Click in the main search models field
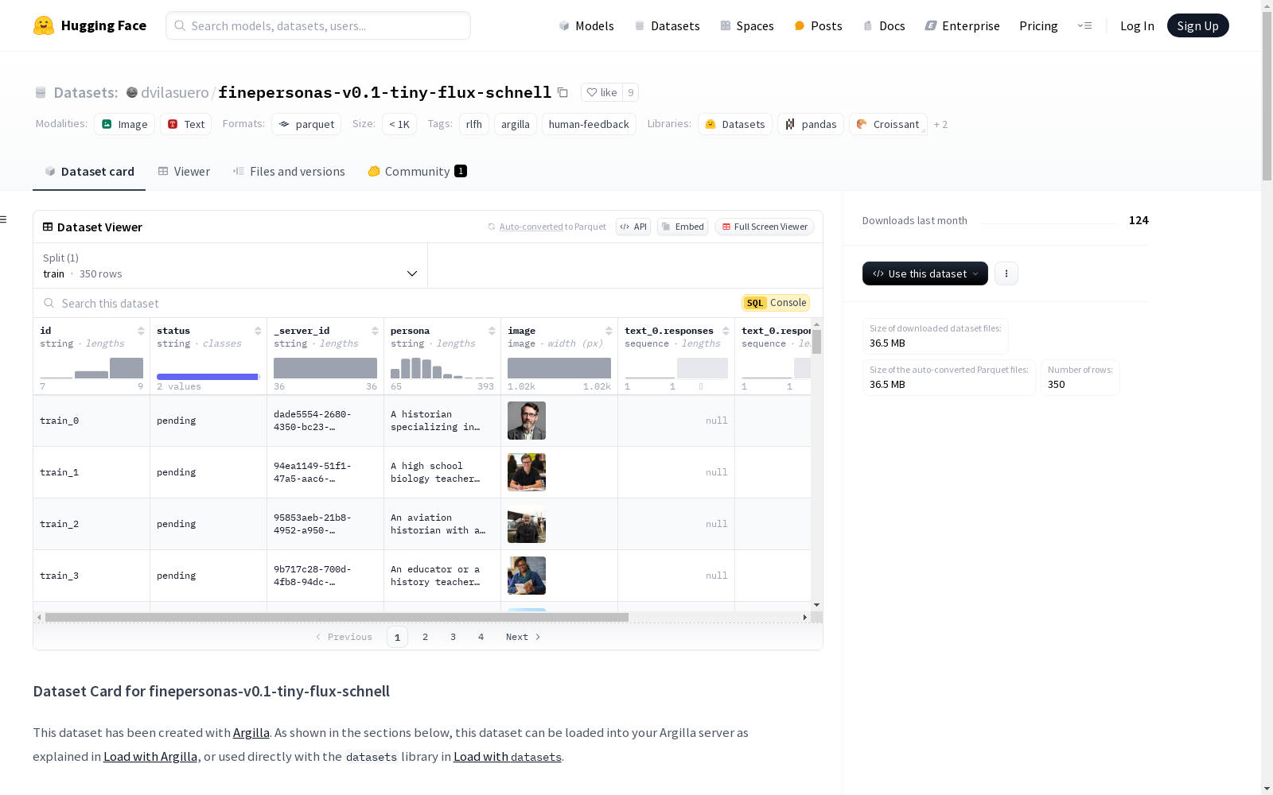 [318, 25]
